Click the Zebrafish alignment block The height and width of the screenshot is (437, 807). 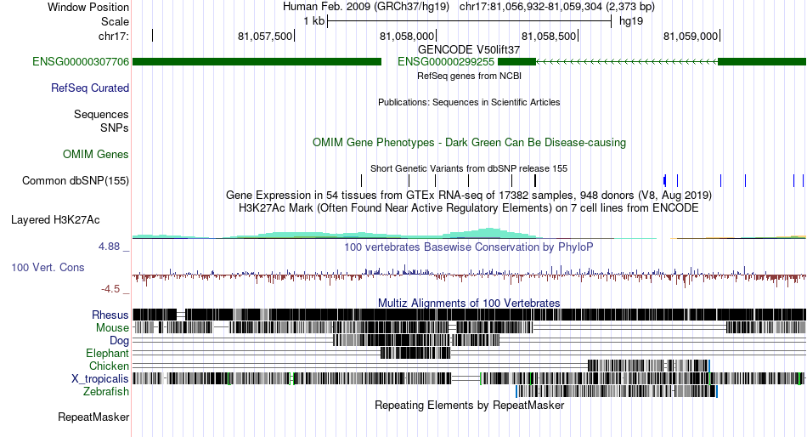pos(617,391)
